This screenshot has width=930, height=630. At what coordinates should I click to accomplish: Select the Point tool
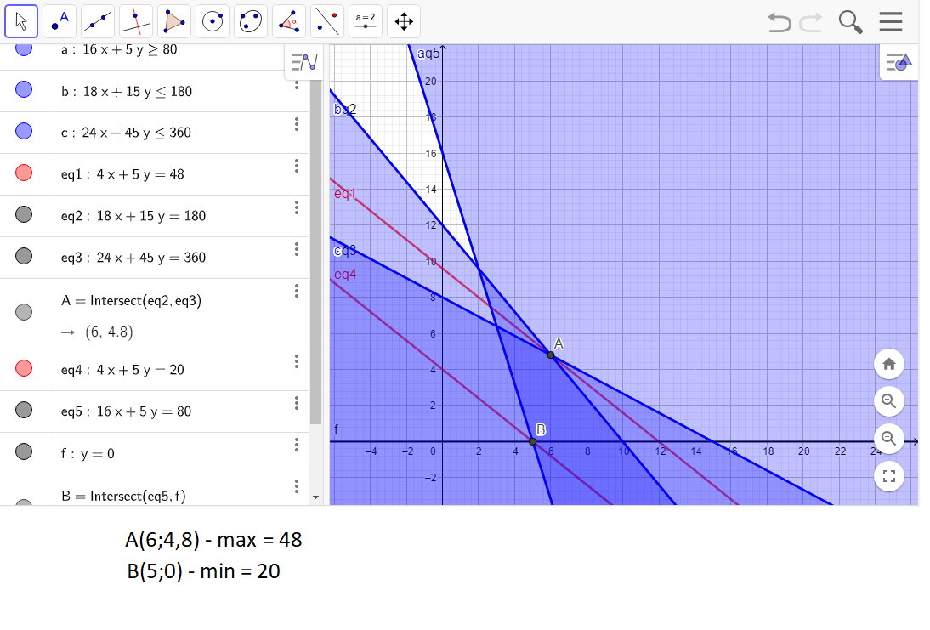60,21
